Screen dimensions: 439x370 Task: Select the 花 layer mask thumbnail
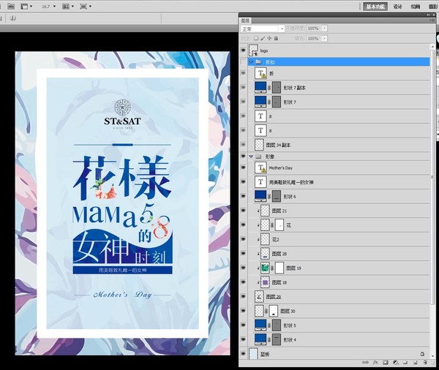(279, 224)
